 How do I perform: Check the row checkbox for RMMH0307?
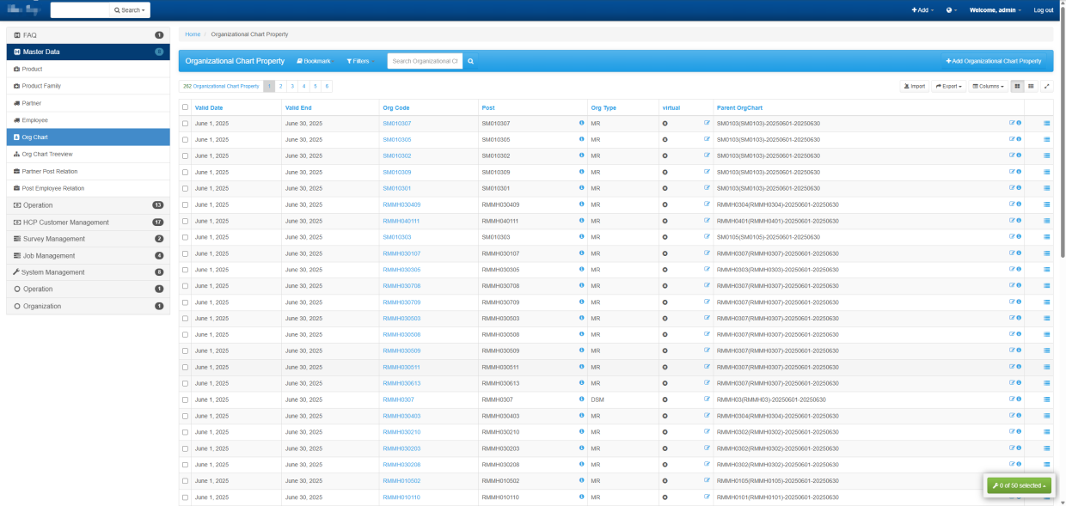coord(185,399)
